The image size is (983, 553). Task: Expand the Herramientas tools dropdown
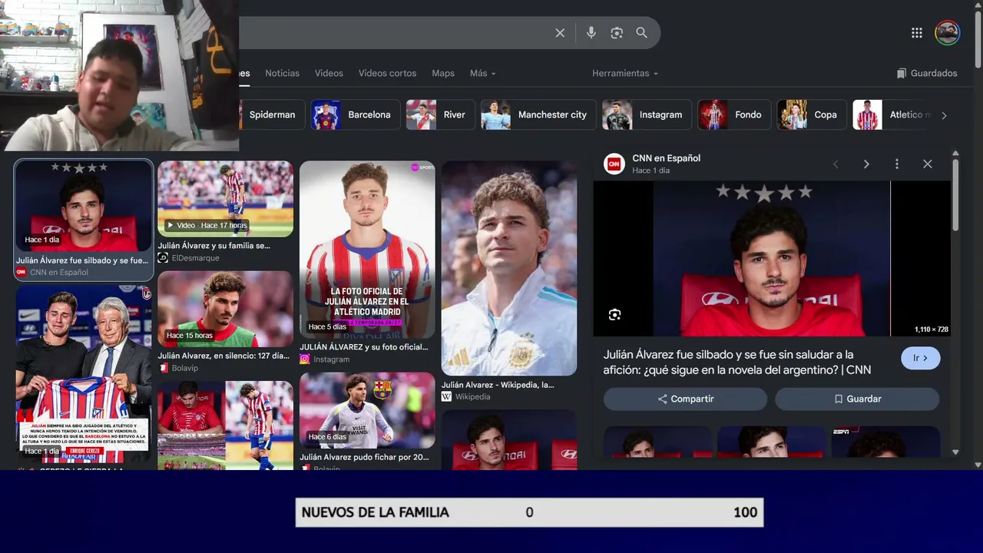[x=625, y=73]
